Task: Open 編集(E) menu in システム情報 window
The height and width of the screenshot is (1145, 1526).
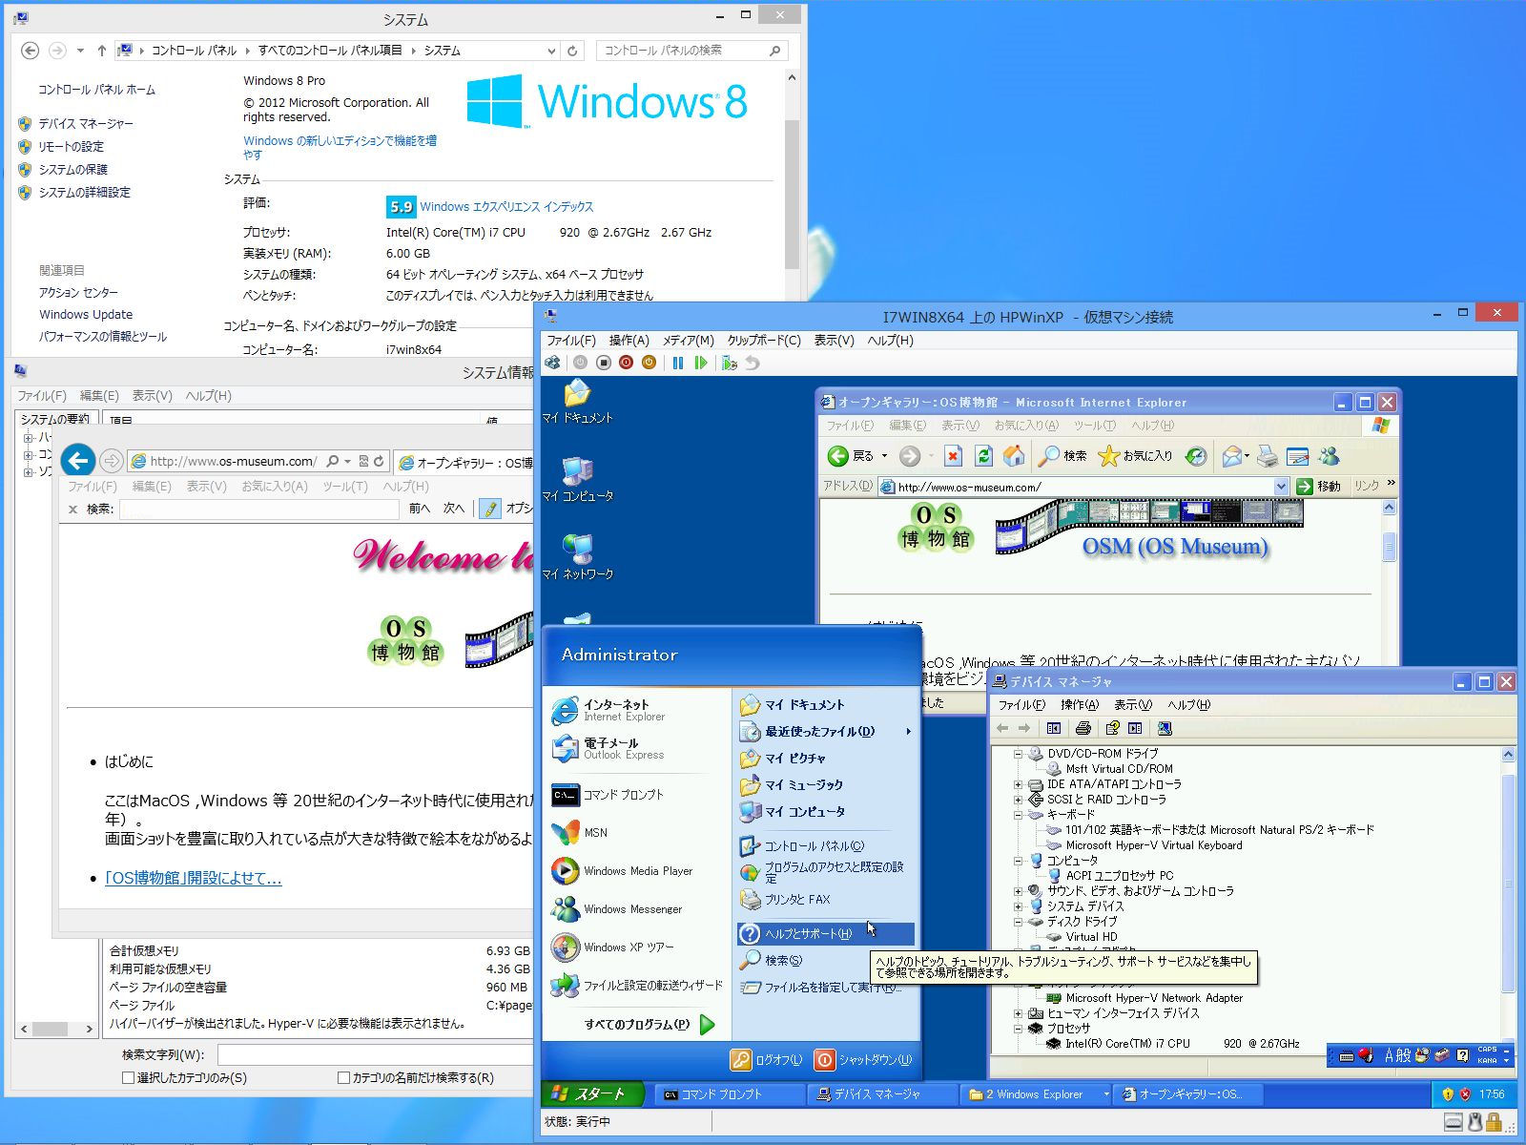Action: (x=99, y=395)
